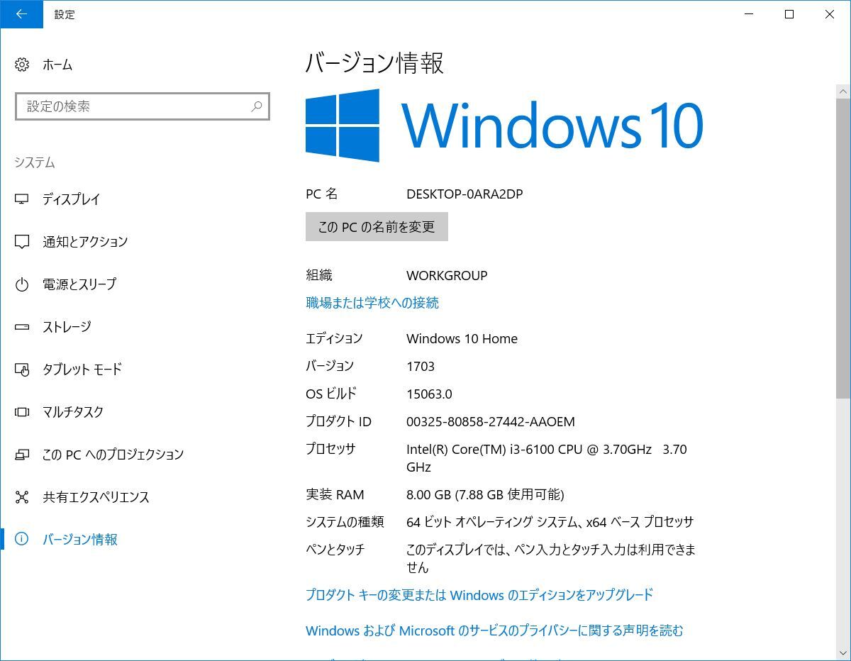
Task: Click the Display monitor icon
Action: point(22,199)
